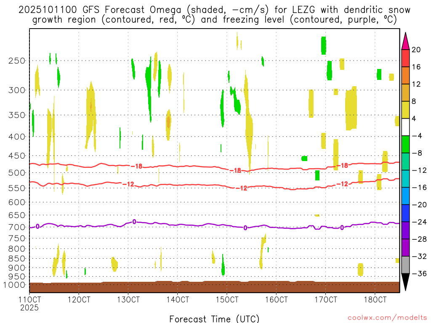Select the '400' pressure level label
The image size is (431, 323).
point(17,137)
